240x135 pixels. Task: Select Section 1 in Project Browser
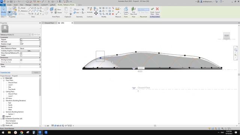[x=11, y=114]
